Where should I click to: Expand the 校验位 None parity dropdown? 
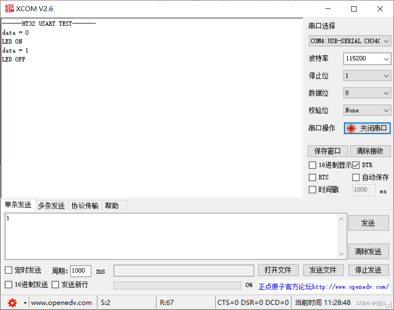coord(367,110)
